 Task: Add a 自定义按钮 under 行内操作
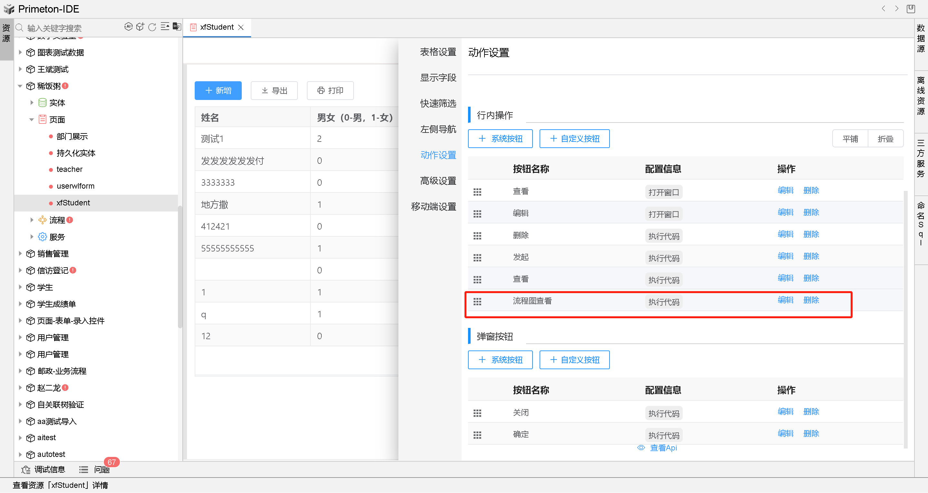pyautogui.click(x=574, y=139)
